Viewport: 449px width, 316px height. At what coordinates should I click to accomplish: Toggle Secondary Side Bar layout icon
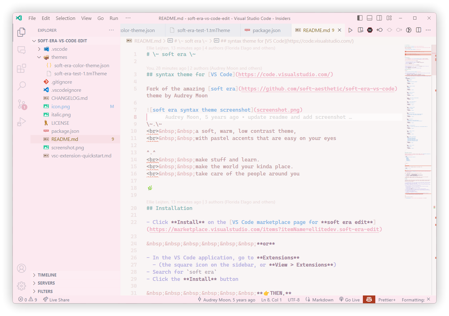pyautogui.click(x=379, y=18)
